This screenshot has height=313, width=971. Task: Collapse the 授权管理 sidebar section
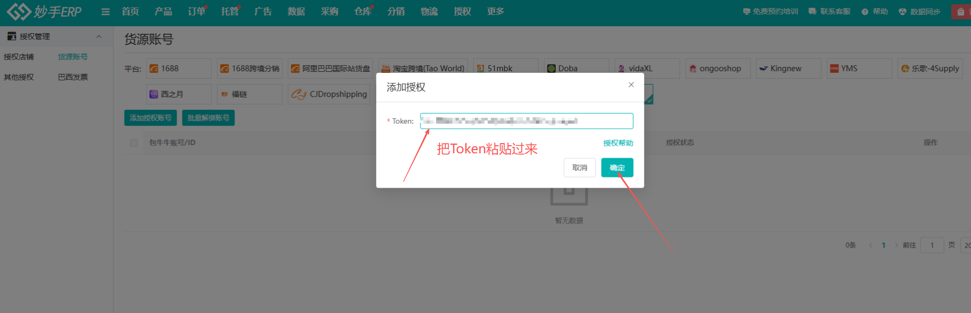tap(99, 36)
